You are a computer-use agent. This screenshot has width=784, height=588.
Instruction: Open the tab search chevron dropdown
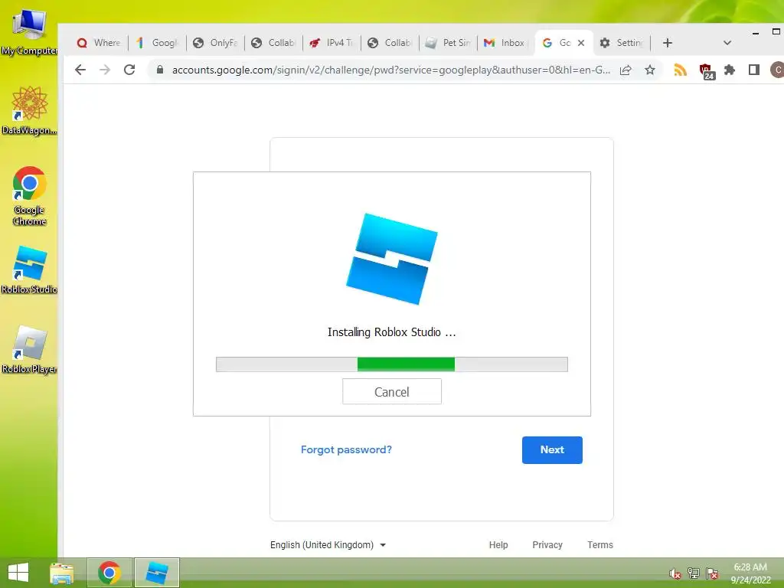click(727, 43)
